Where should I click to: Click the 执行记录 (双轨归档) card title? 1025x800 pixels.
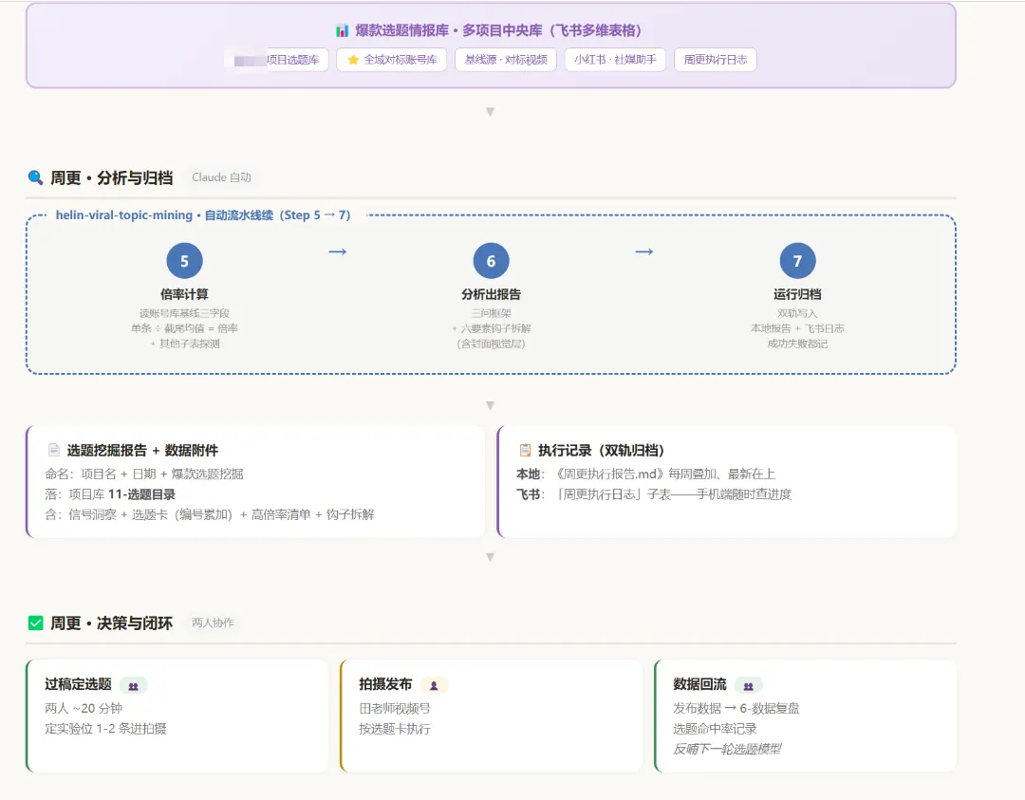[x=602, y=451]
